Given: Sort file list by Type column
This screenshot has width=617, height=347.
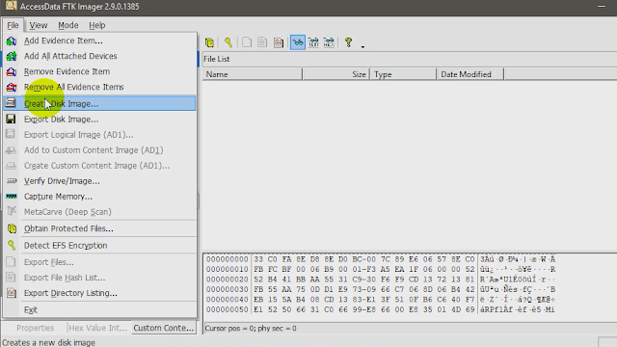Looking at the screenshot, I should (x=403, y=74).
